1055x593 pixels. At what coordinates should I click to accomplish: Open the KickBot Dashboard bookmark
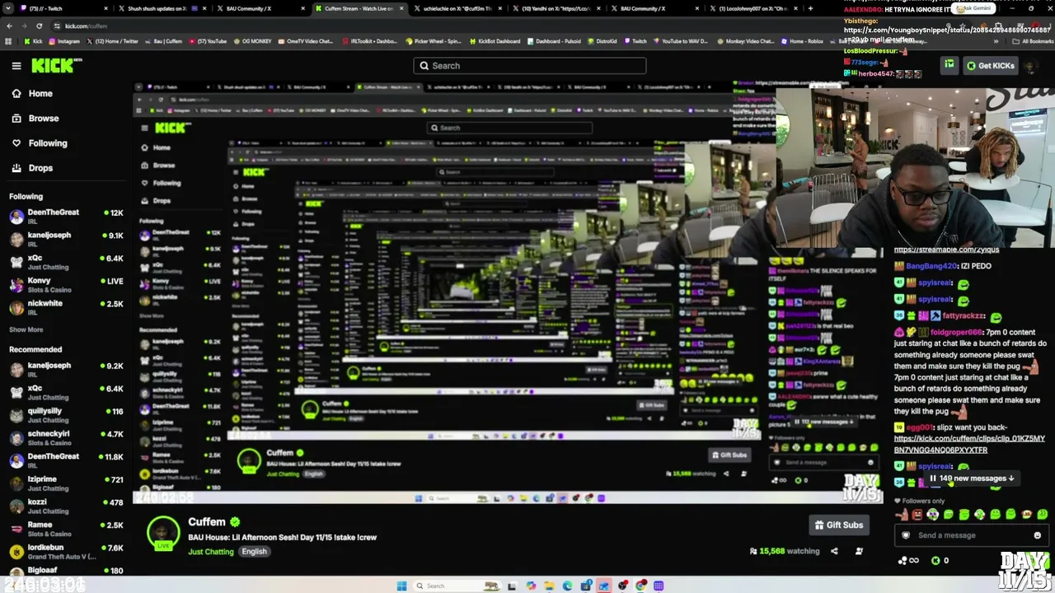coord(495,41)
